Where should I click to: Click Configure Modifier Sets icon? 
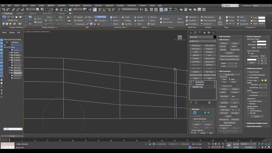[210, 103]
